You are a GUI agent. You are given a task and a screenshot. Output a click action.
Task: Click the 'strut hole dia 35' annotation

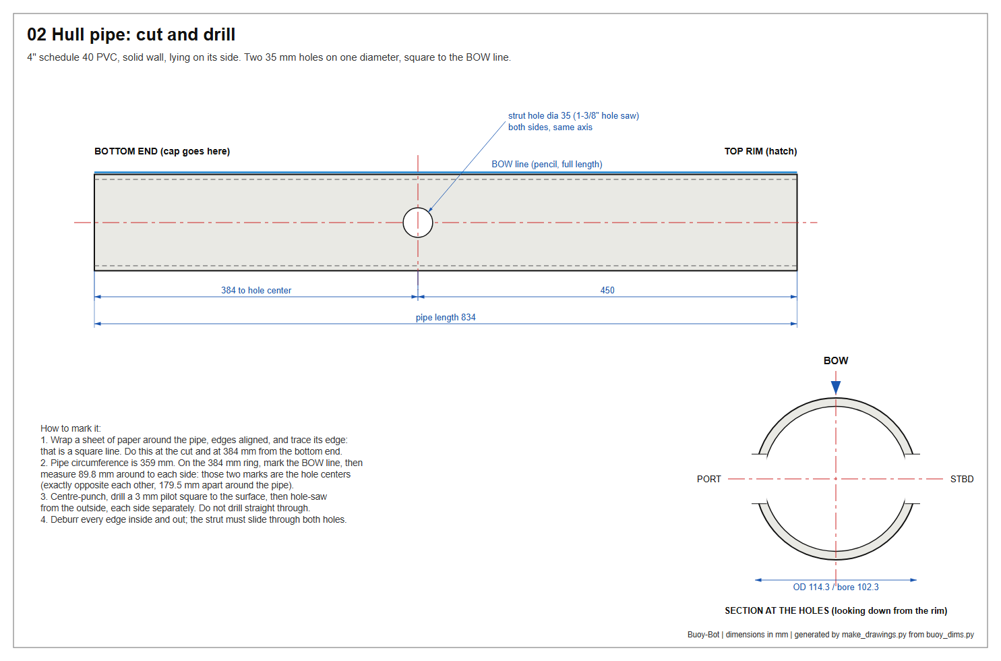[x=574, y=115]
